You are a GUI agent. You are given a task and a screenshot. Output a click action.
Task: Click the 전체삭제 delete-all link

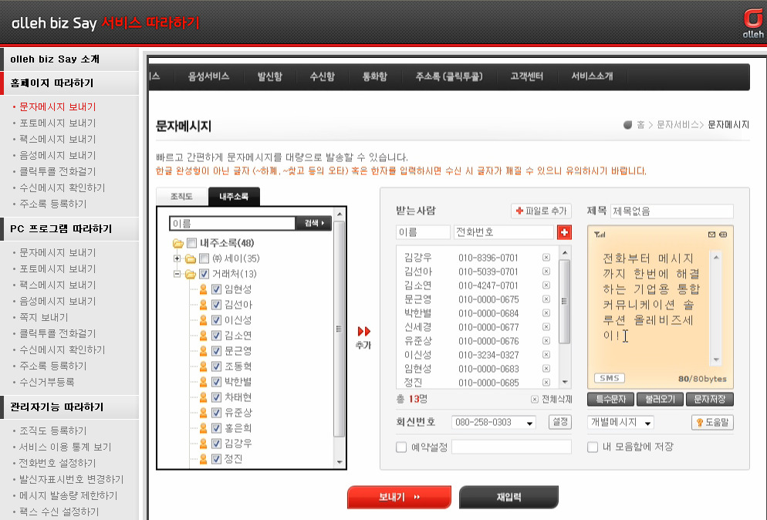click(x=552, y=399)
